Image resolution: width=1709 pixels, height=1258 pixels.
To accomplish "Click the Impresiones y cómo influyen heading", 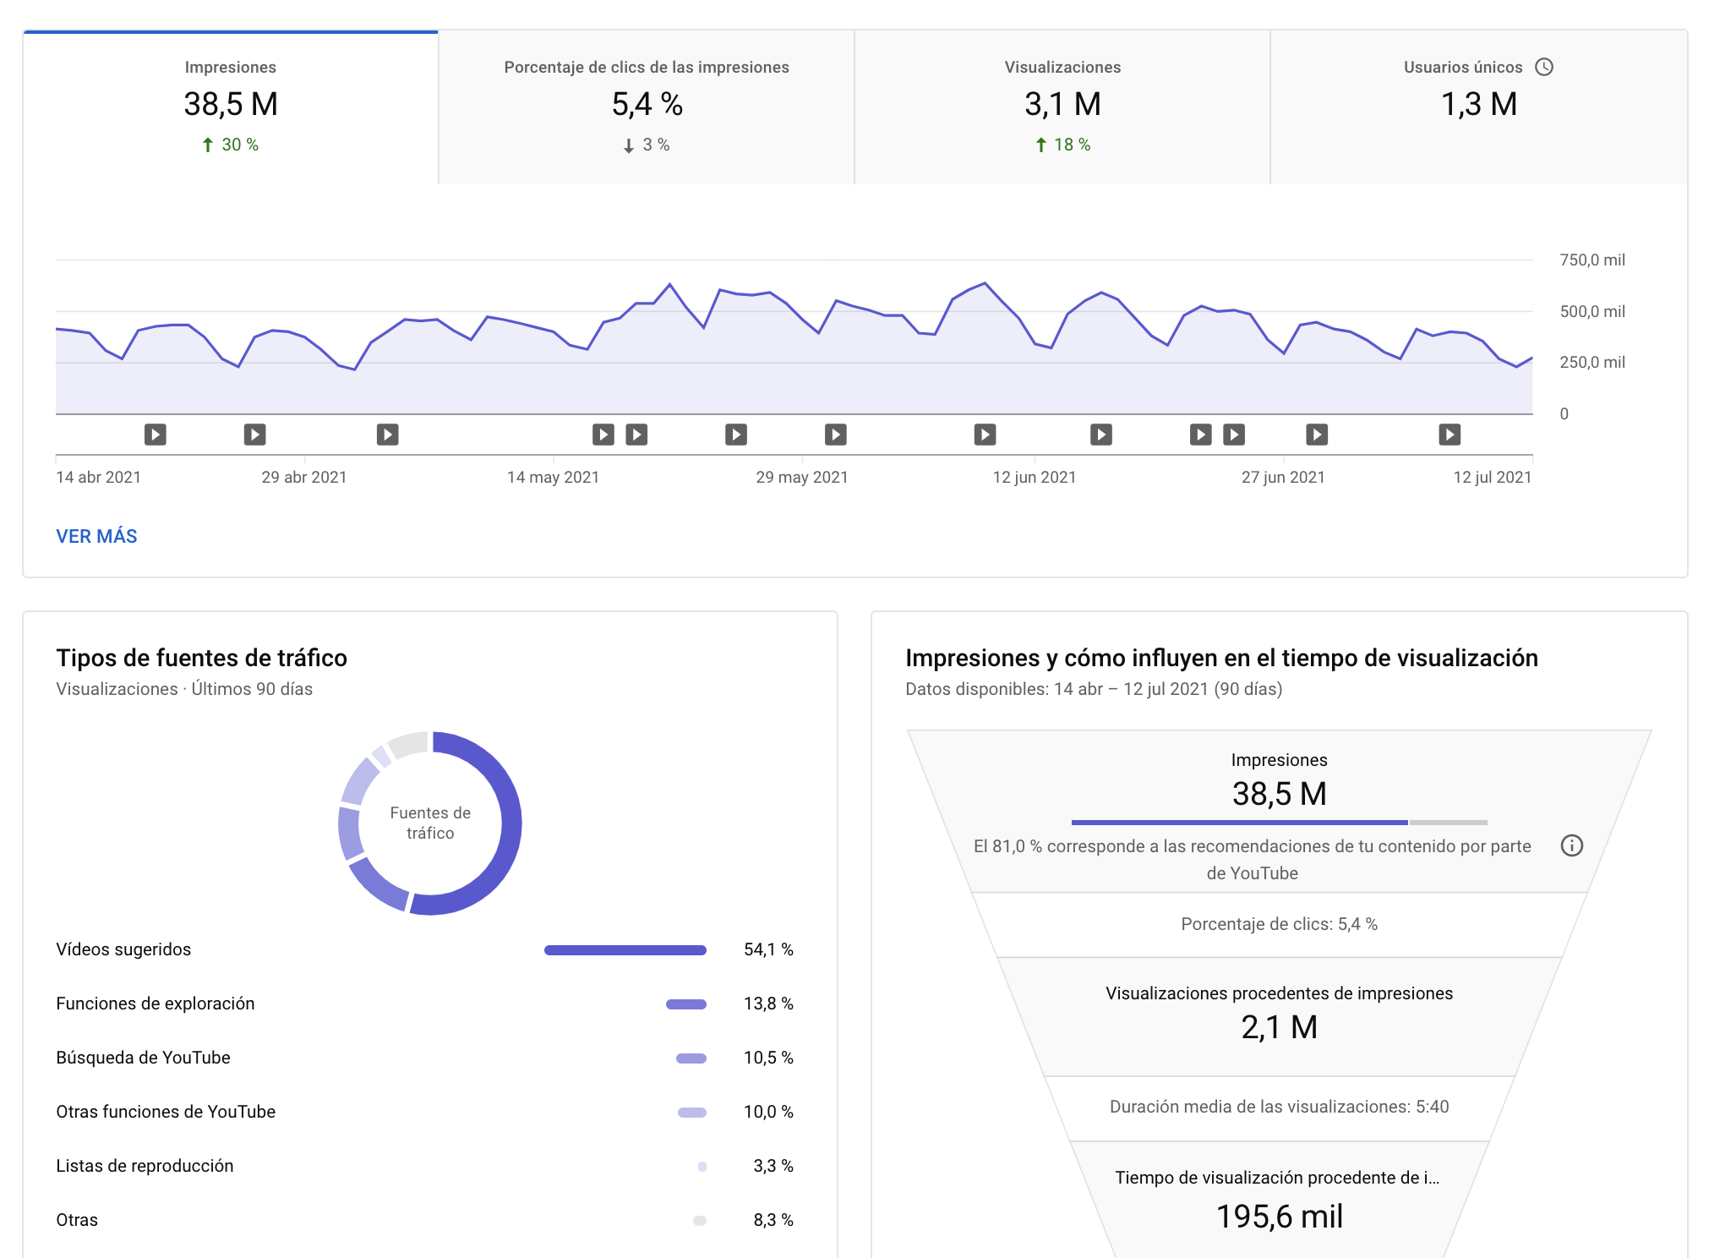I will click(1221, 658).
